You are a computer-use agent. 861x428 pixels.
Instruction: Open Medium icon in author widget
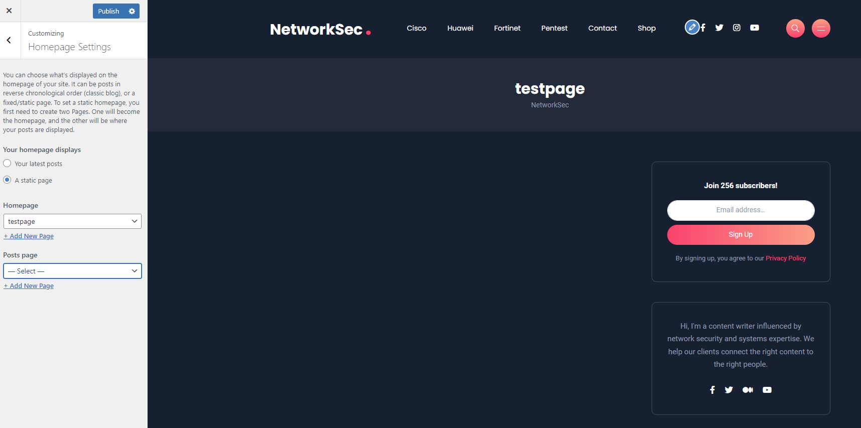748,390
